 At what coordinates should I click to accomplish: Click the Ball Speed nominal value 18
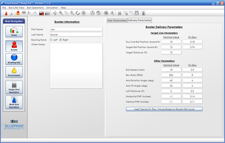171,70
